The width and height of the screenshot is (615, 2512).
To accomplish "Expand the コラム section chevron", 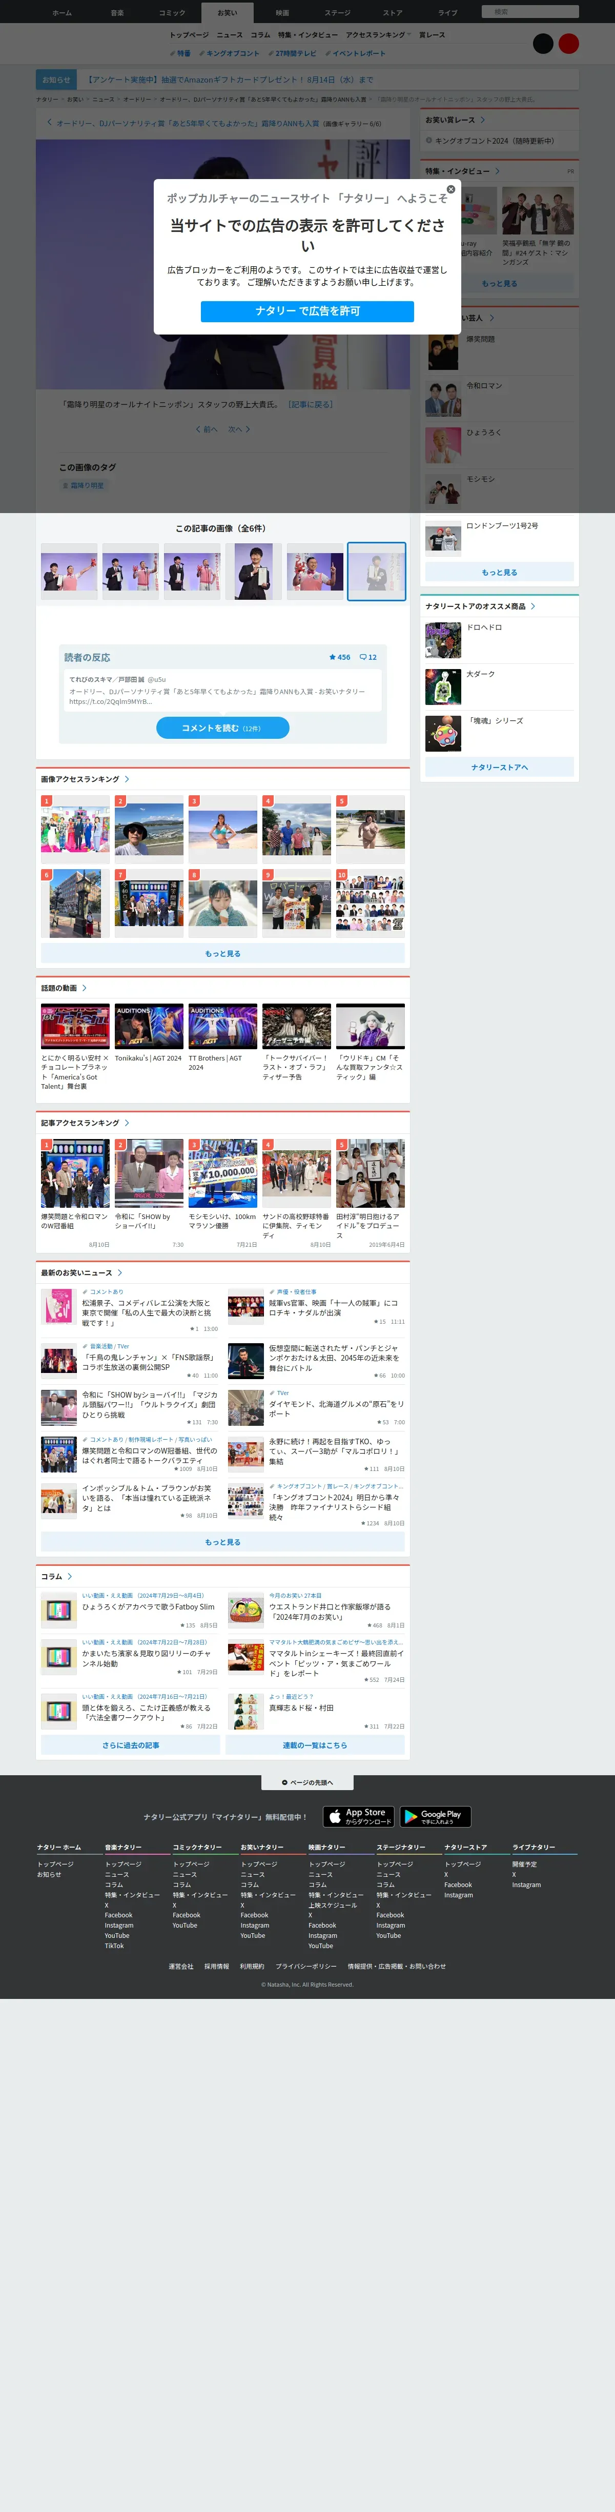I will 69,1577.
